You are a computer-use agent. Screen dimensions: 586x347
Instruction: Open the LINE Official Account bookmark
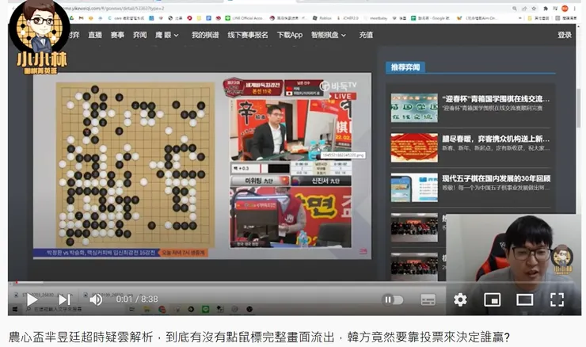244,18
